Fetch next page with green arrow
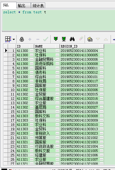Image resolution: width=115 pixels, height=170 pixels. (56, 39)
